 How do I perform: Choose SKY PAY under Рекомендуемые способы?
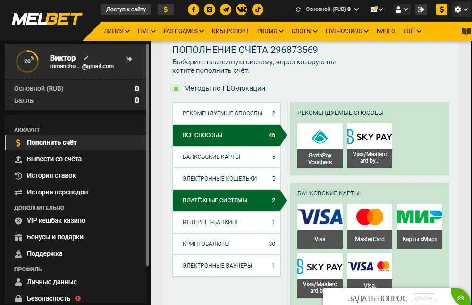click(x=370, y=146)
